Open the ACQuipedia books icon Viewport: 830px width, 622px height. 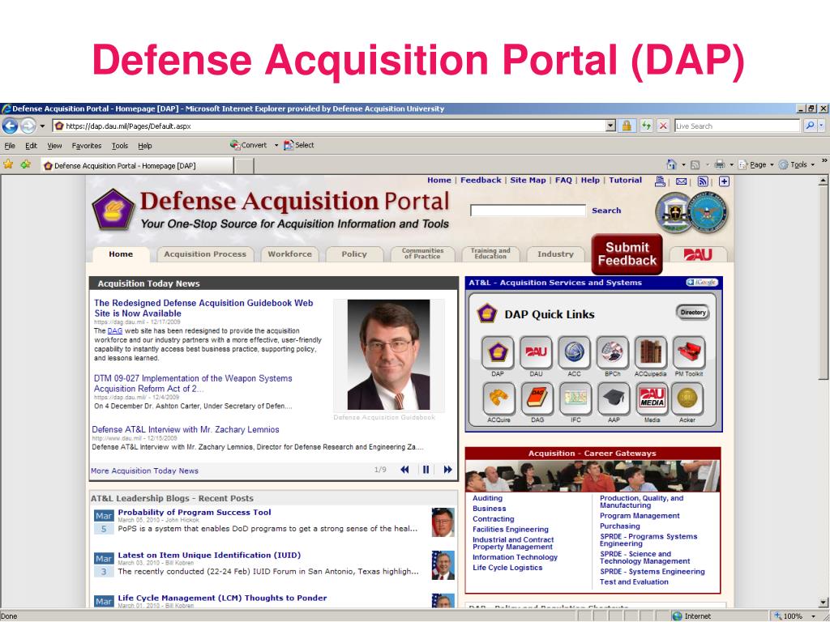(x=651, y=352)
